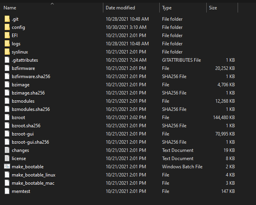
Task: Click the bzimage file icon
Action: (x=7, y=84)
